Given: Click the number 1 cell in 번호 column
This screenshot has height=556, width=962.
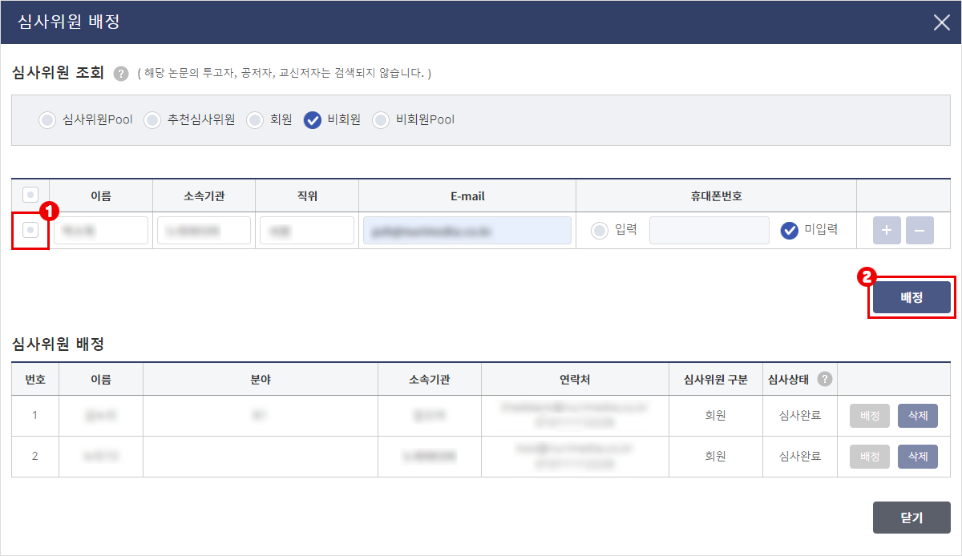Looking at the screenshot, I should pyautogui.click(x=34, y=416).
